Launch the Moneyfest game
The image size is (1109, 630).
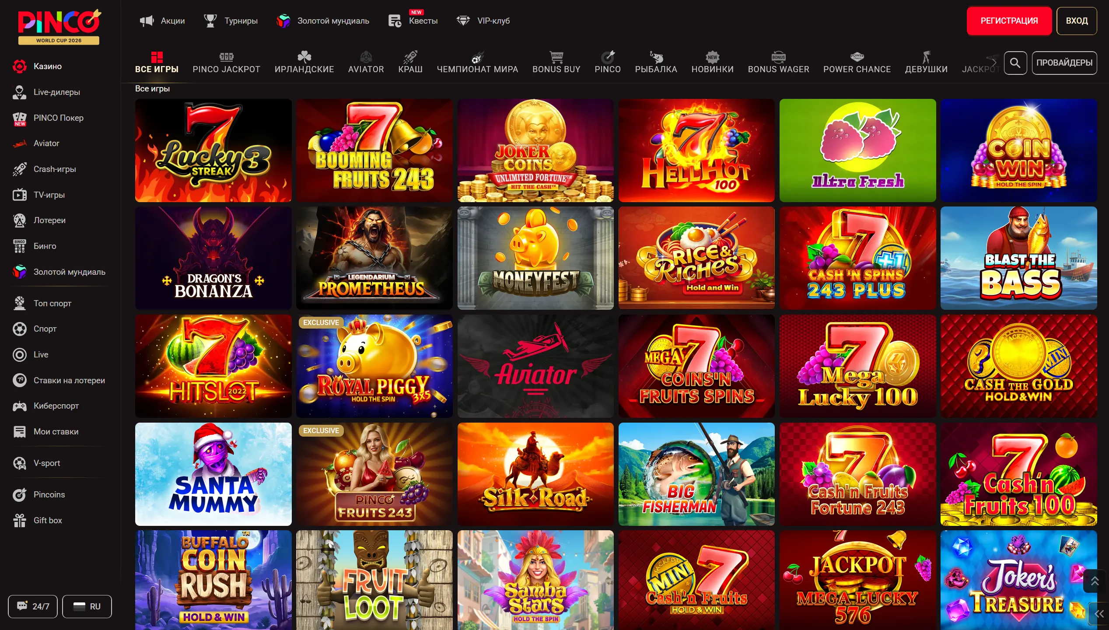coord(535,258)
